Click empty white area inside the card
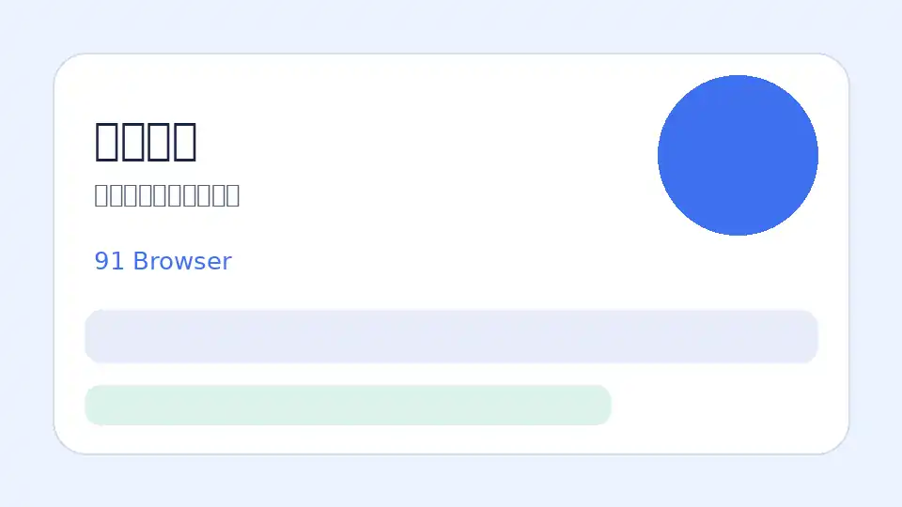902x507 pixels. click(x=437, y=173)
